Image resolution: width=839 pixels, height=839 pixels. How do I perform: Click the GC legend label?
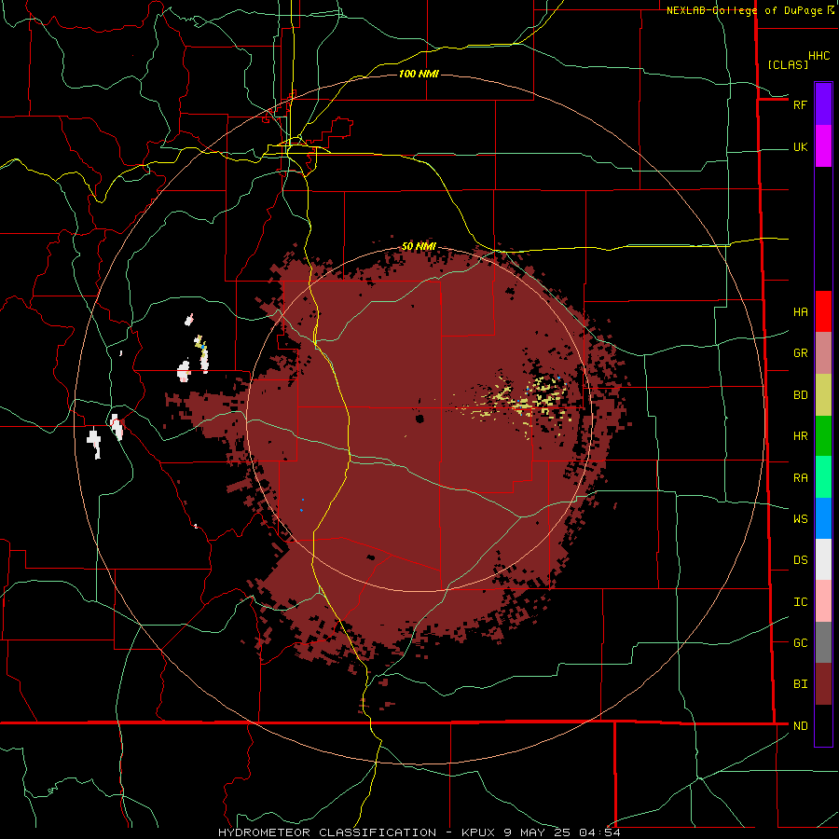coord(800,642)
